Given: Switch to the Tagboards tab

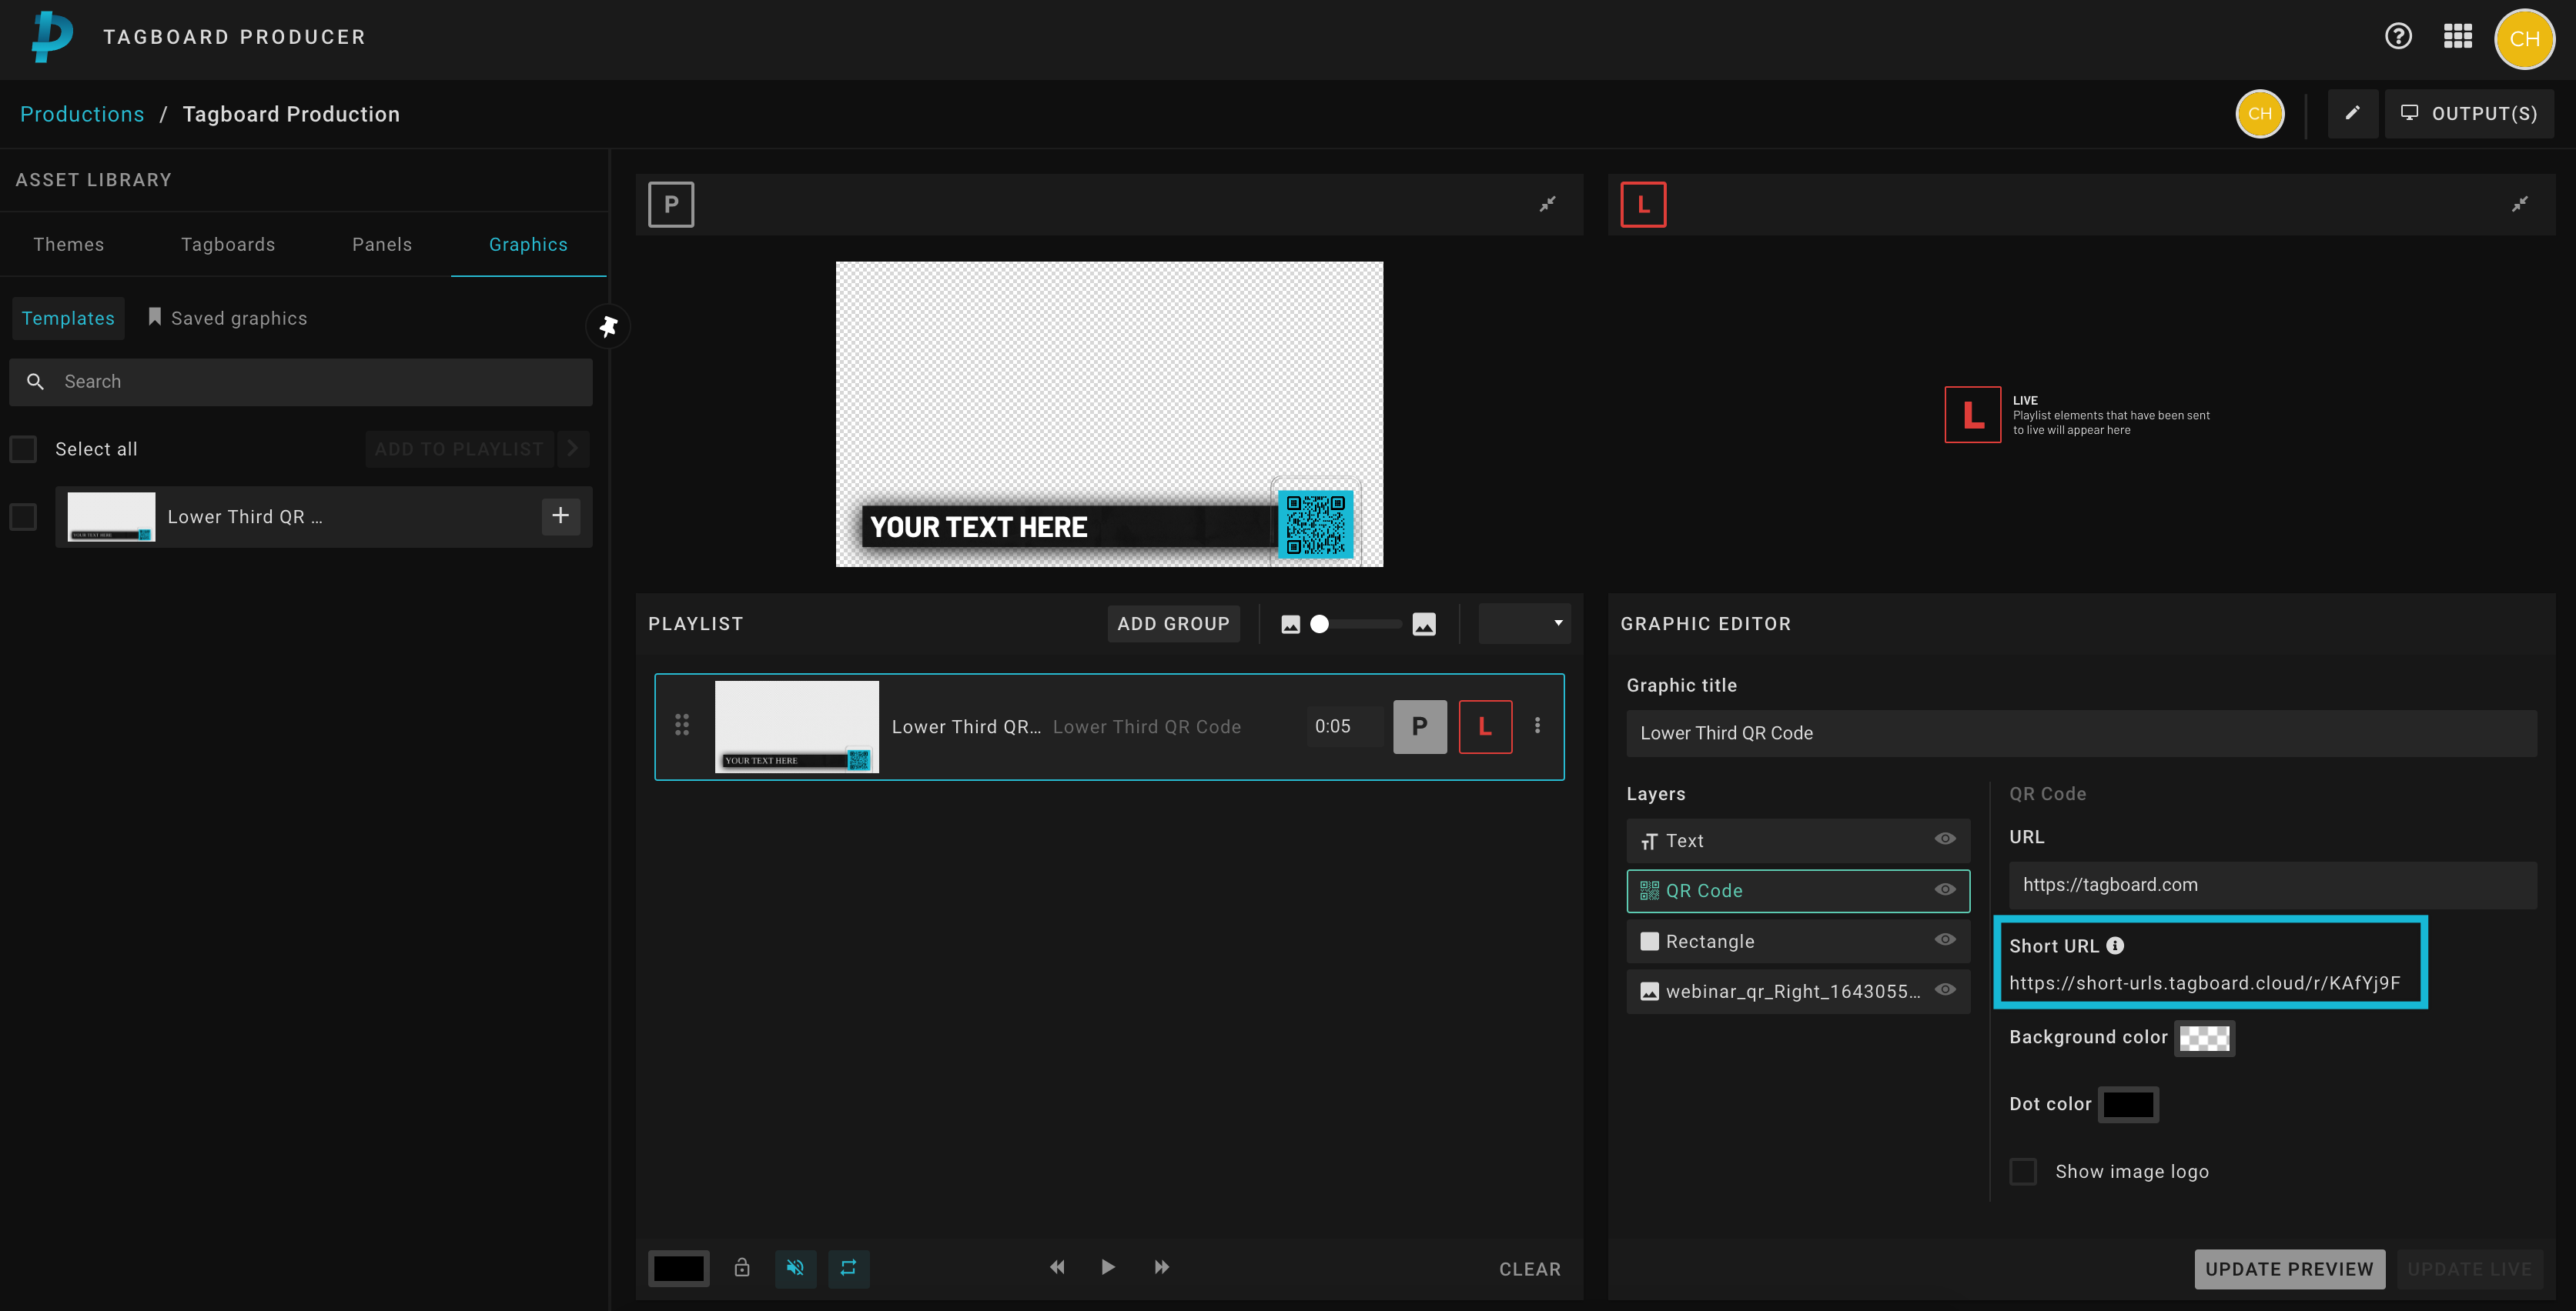Looking at the screenshot, I should click(228, 245).
